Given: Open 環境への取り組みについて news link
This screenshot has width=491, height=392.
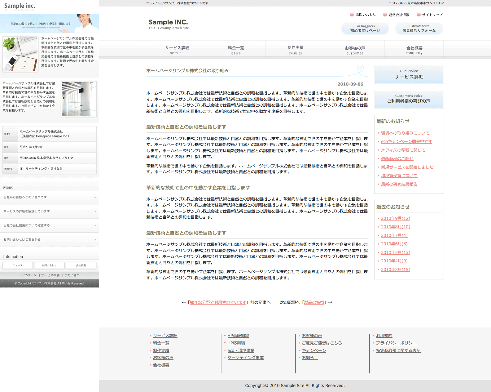Looking at the screenshot, I should pyautogui.click(x=405, y=133).
